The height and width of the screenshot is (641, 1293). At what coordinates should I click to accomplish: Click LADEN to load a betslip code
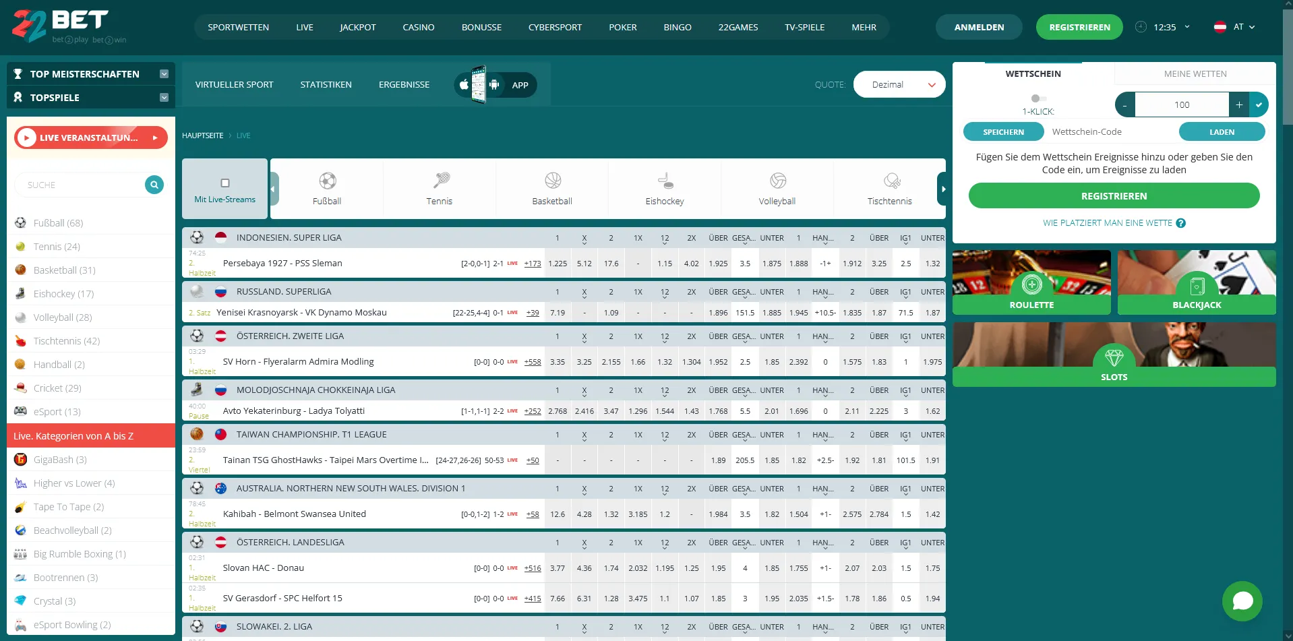click(x=1222, y=131)
